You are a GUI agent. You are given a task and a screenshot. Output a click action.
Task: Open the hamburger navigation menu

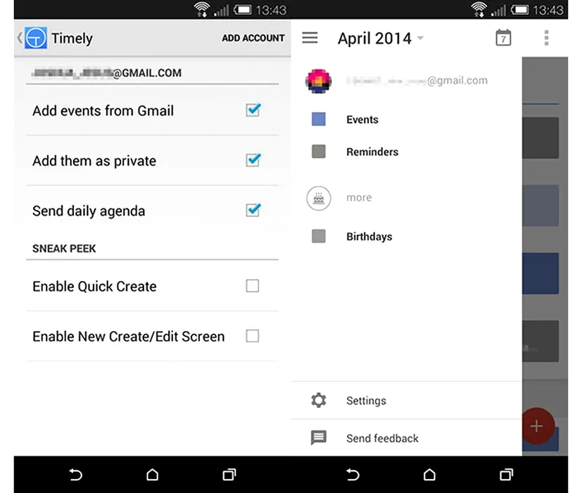tap(310, 38)
